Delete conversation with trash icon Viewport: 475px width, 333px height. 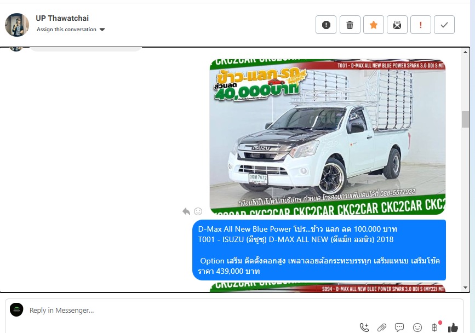pyautogui.click(x=350, y=25)
